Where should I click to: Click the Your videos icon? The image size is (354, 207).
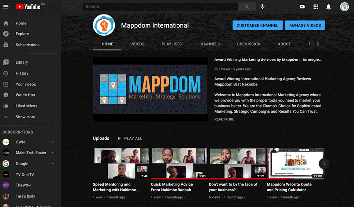pos(6,84)
